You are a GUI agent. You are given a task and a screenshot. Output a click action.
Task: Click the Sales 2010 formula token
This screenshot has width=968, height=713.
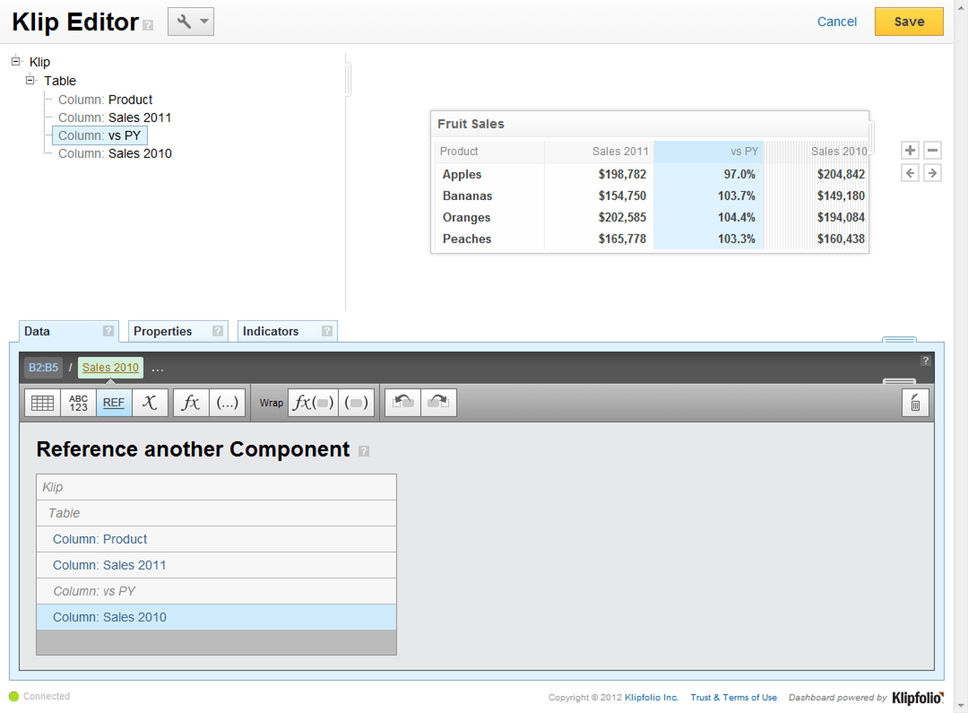(111, 368)
